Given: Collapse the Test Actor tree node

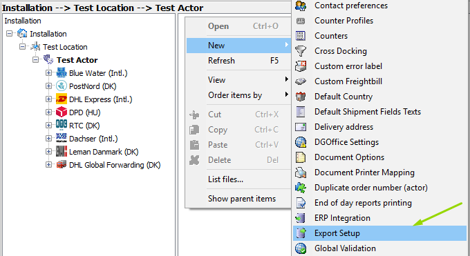Looking at the screenshot, I should tap(36, 60).
